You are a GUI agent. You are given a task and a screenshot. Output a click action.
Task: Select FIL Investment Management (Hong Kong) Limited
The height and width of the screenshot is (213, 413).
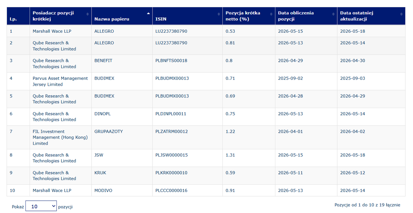(60, 137)
